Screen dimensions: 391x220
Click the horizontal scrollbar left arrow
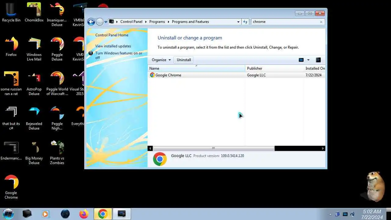coord(150,148)
